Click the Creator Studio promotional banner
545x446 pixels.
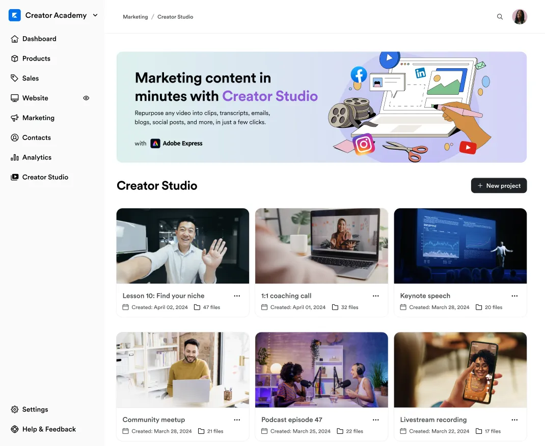tap(321, 107)
